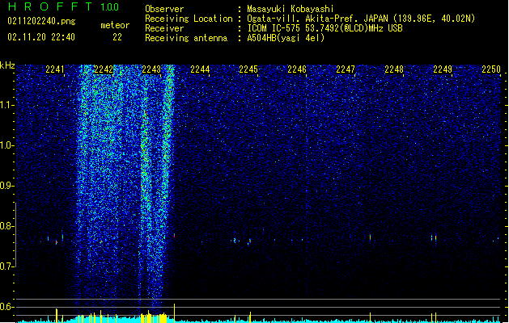This screenshot has width=509, height=323.
Task: Click the Observer label
Action: [164, 9]
